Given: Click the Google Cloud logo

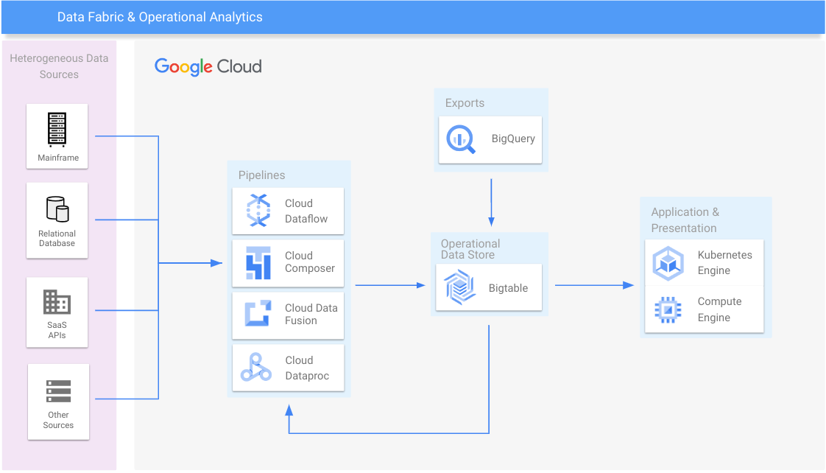Looking at the screenshot, I should point(208,66).
